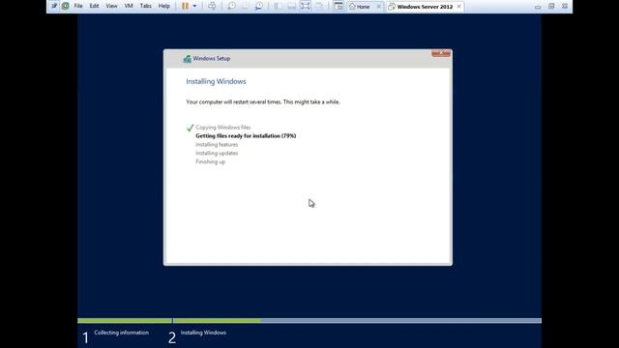Click the VMware application icon at far left
Image resolution: width=619 pixels, height=348 pixels.
click(54, 6)
